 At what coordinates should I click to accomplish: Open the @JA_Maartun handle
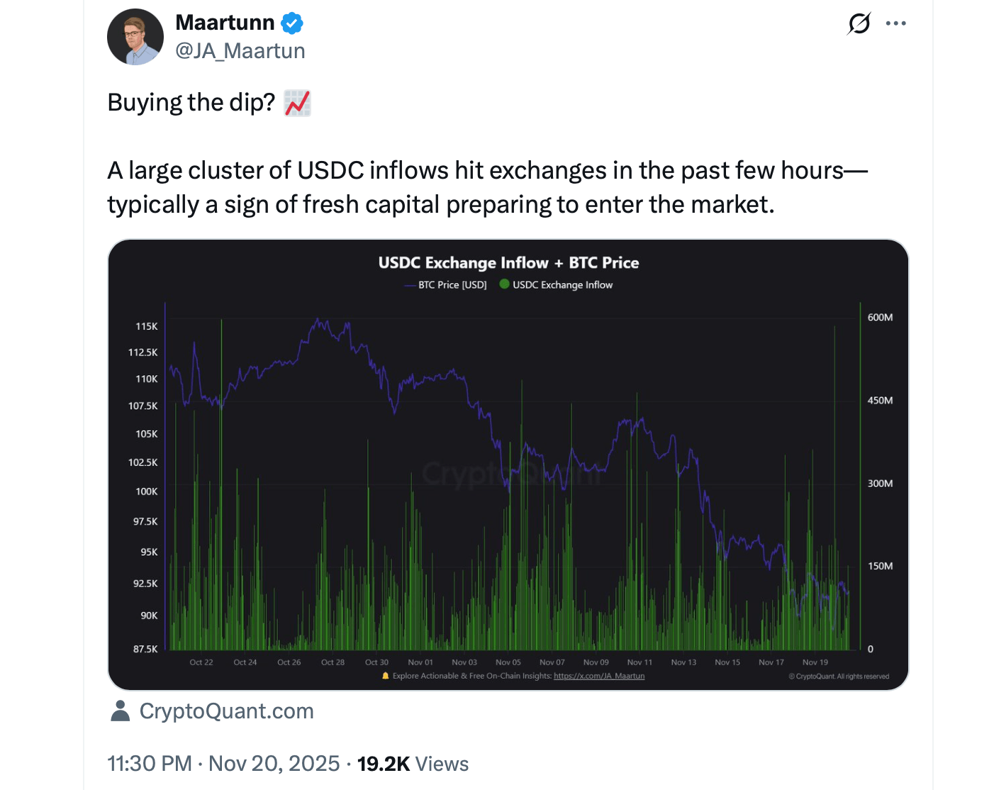tap(240, 51)
